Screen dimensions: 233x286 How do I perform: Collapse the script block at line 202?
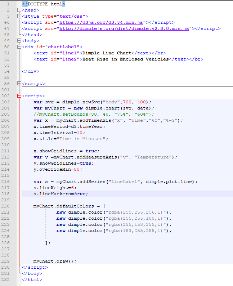(19, 96)
